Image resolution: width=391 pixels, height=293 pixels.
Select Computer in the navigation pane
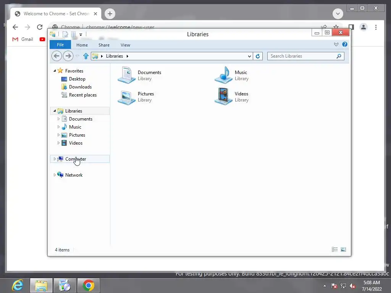click(80, 159)
